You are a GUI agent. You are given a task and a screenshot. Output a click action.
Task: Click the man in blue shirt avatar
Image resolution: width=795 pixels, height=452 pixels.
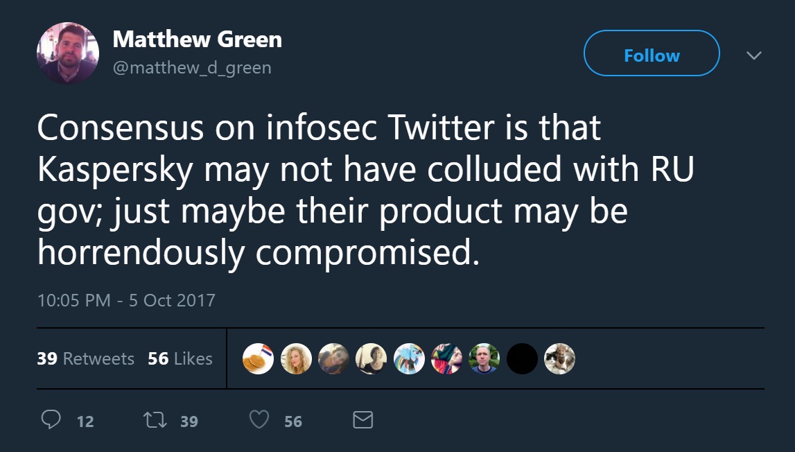(x=484, y=358)
